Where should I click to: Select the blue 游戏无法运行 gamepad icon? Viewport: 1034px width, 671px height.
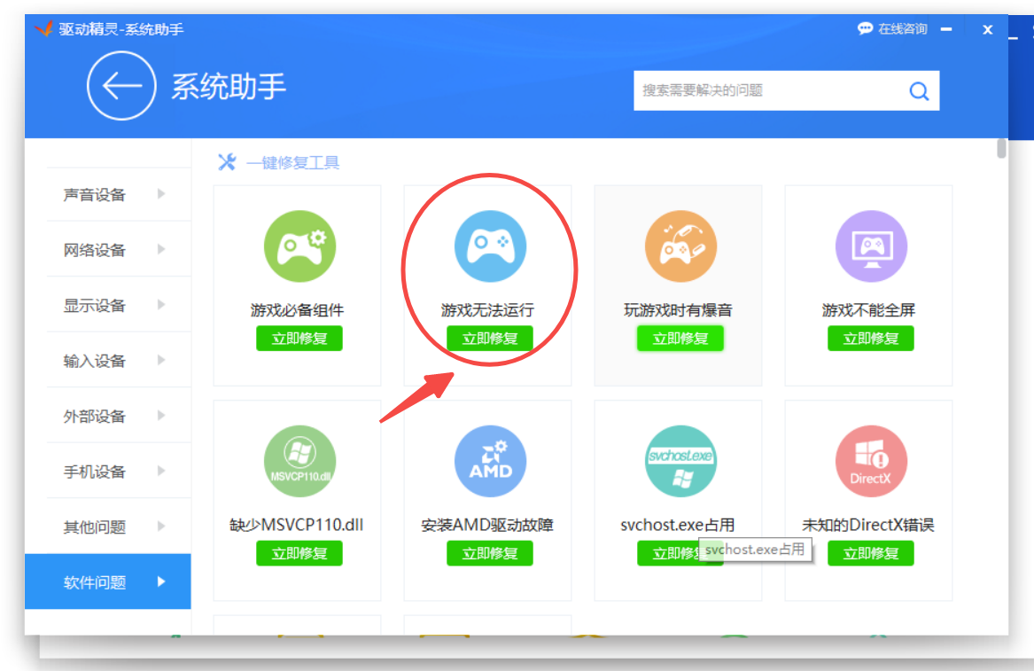coord(490,246)
